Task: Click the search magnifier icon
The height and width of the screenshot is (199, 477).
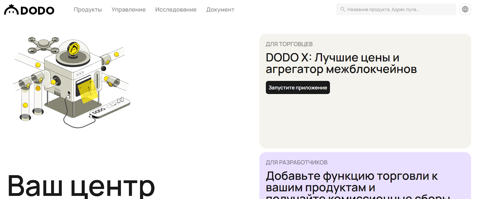Action: 343,9
